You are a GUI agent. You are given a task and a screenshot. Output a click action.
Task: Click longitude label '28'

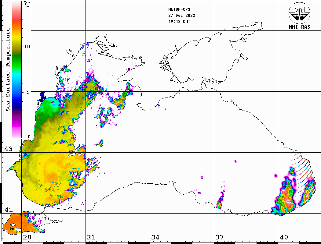click(27, 237)
